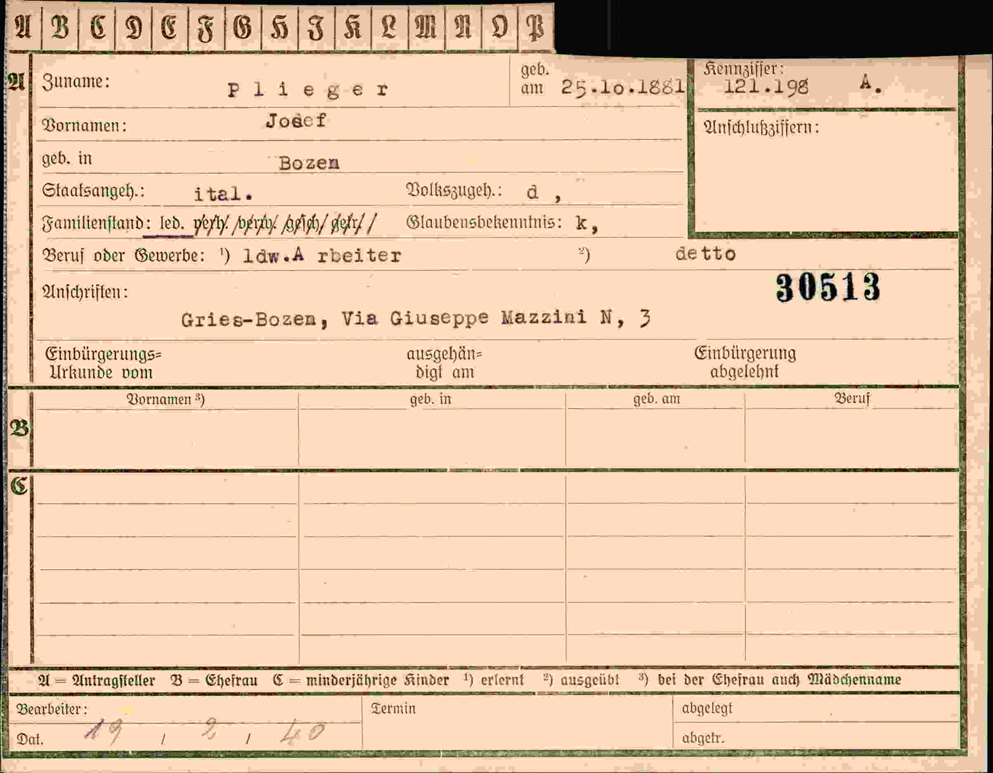
Task: Click the footnote 'bei der Ehefrau auch Mädchenname'
Action: pyautogui.click(x=779, y=680)
